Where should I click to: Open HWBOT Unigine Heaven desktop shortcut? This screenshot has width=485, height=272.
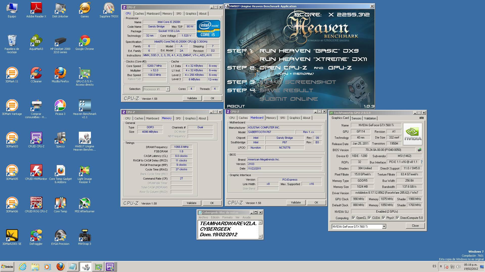[x=85, y=142]
